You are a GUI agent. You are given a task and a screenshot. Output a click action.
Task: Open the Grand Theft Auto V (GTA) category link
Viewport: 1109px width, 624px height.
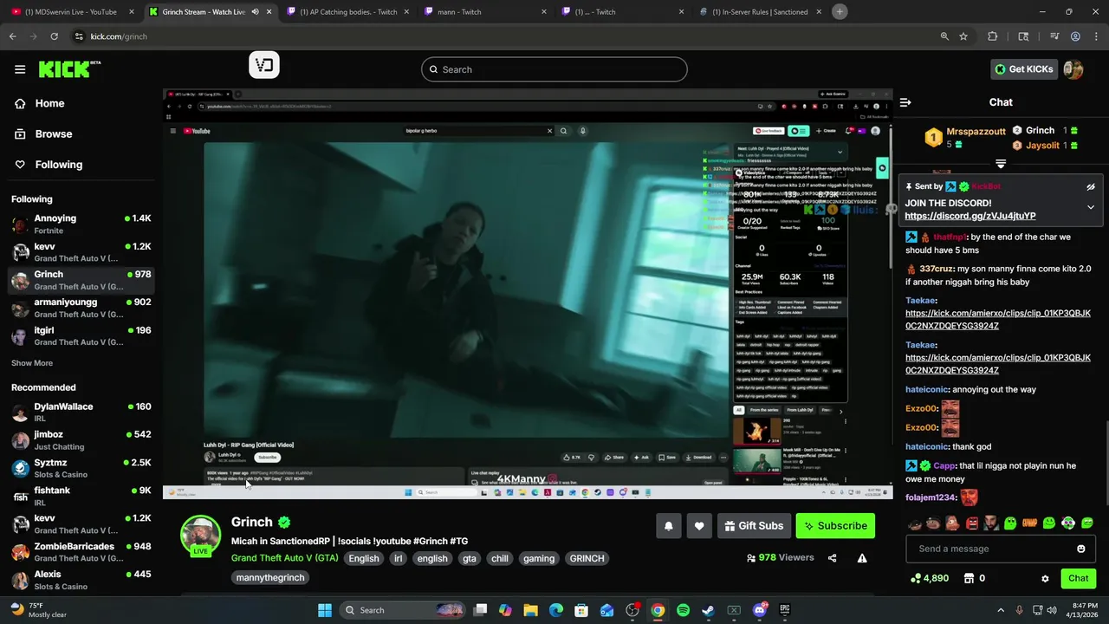[285, 558]
